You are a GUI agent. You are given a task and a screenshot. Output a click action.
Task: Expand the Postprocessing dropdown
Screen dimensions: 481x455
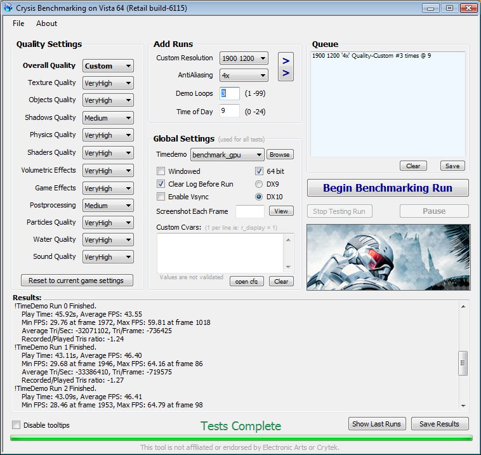click(108, 206)
